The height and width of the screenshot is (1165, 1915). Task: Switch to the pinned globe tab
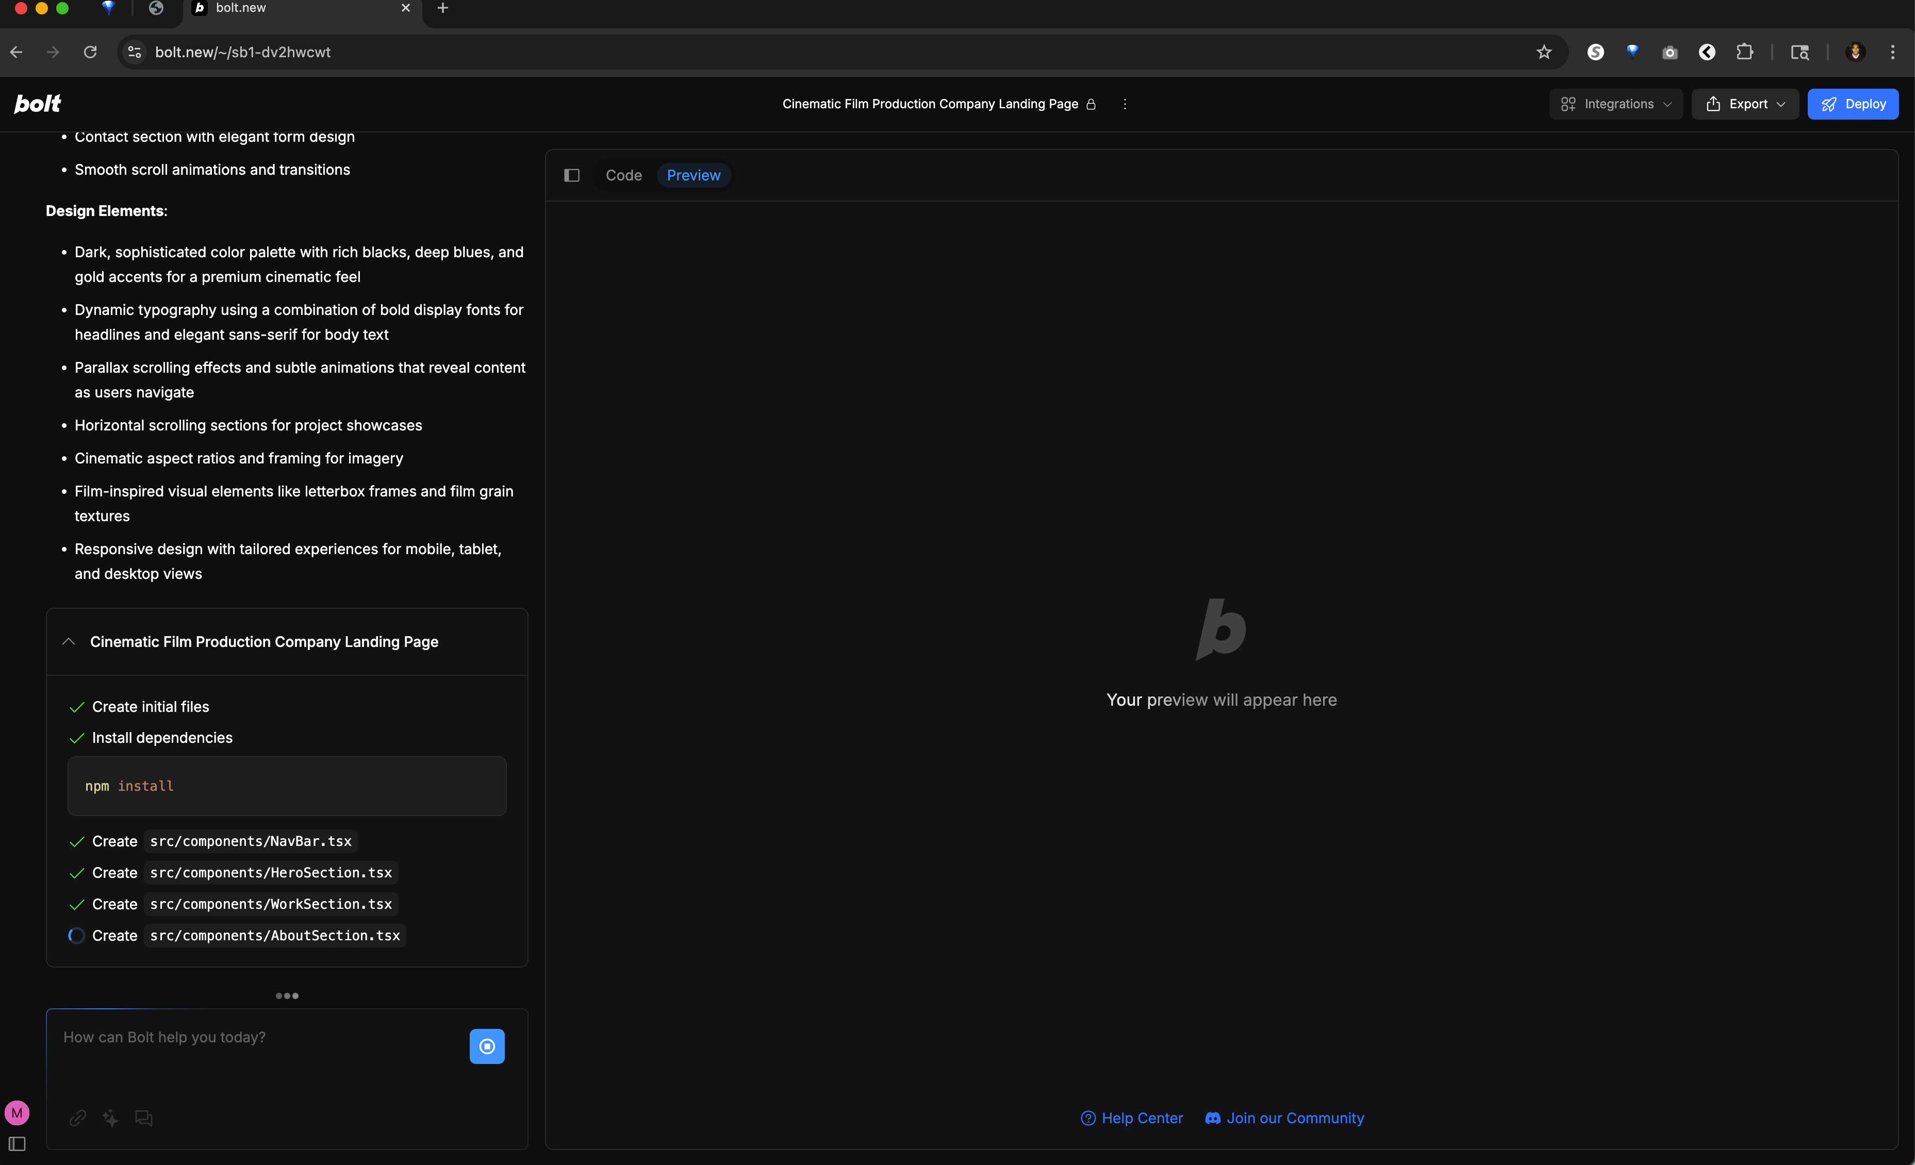[x=156, y=8]
